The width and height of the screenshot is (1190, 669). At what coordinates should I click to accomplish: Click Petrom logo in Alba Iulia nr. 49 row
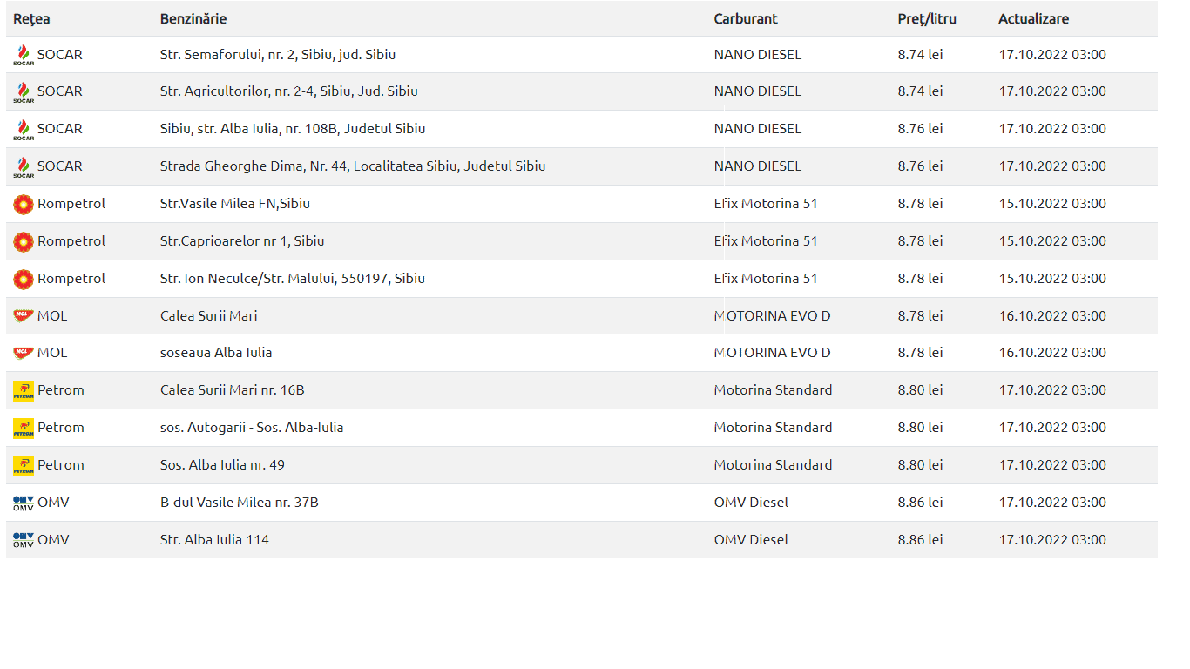(24, 465)
